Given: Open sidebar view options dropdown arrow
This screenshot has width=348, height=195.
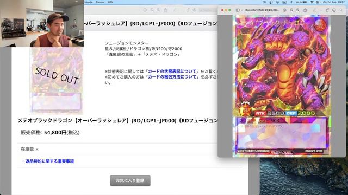Looking at the screenshot, I should [241, 10].
